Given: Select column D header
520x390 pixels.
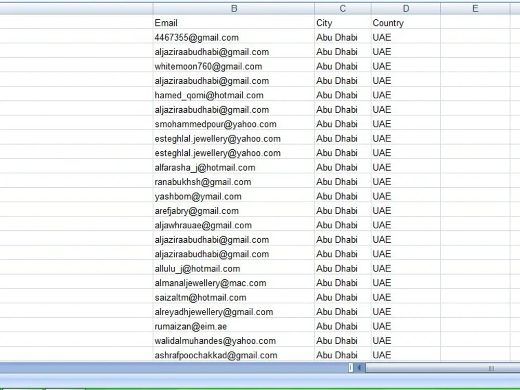Looking at the screenshot, I should [x=406, y=9].
